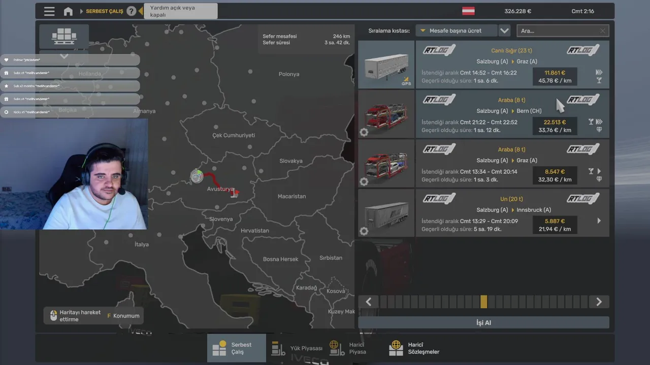This screenshot has width=650, height=365.
Task: Click the SERBEST ÇALIŞ breadcrumb
Action: pos(104,11)
